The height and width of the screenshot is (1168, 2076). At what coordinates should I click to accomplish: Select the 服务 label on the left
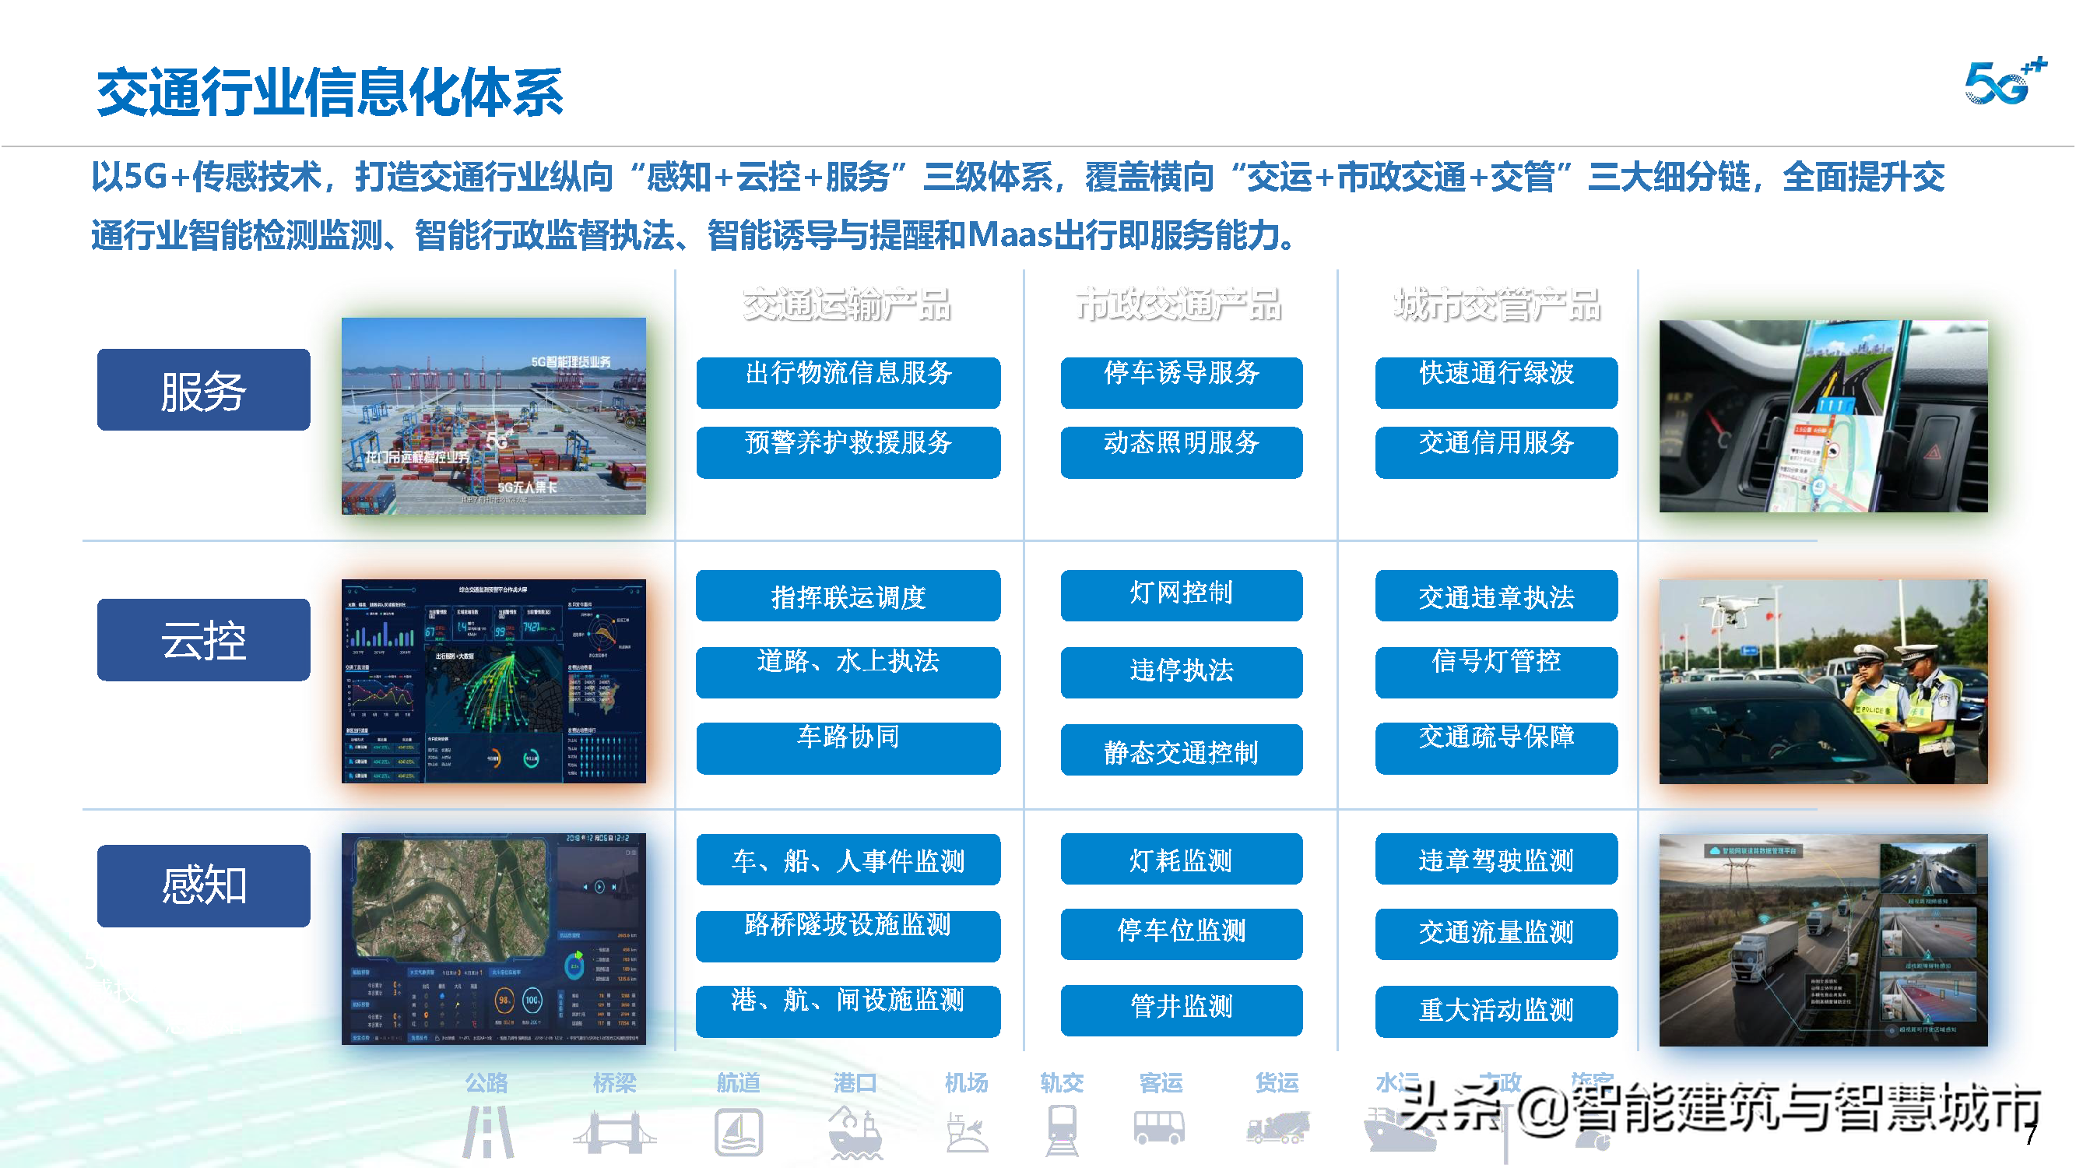point(203,389)
